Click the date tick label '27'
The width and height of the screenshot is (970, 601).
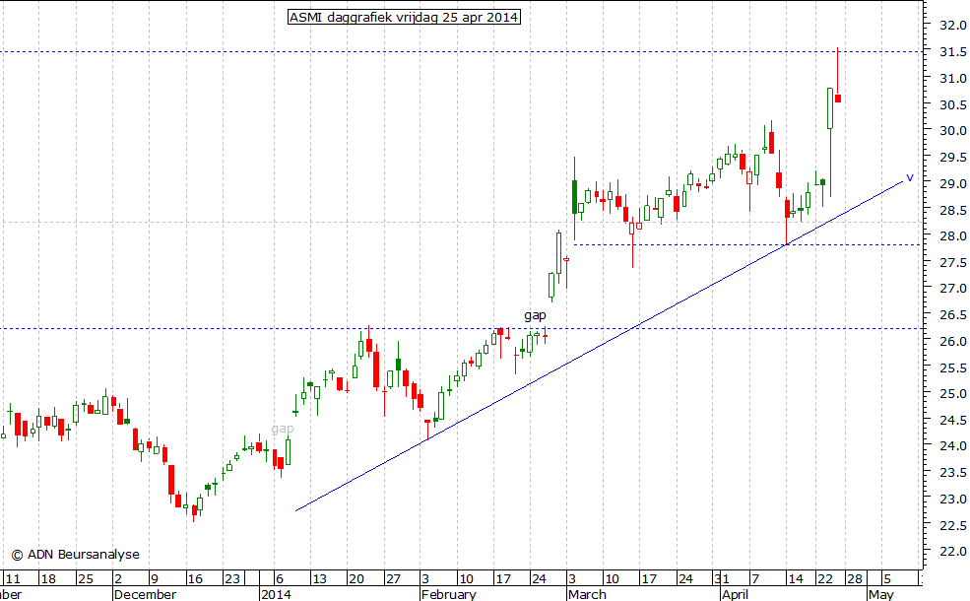coord(394,579)
